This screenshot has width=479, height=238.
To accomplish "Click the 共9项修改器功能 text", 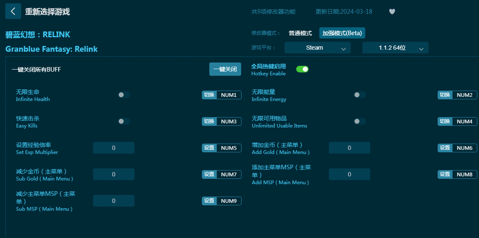I will (273, 12).
